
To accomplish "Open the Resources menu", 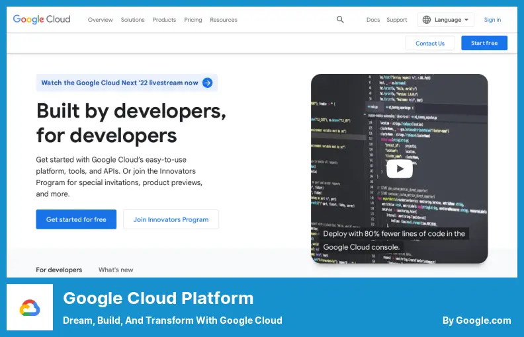I will coord(224,20).
